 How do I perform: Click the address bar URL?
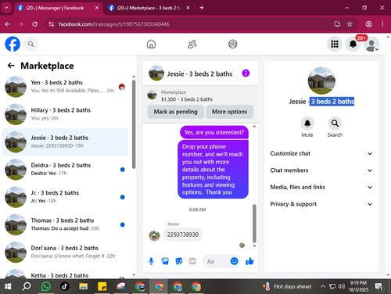coord(114,24)
